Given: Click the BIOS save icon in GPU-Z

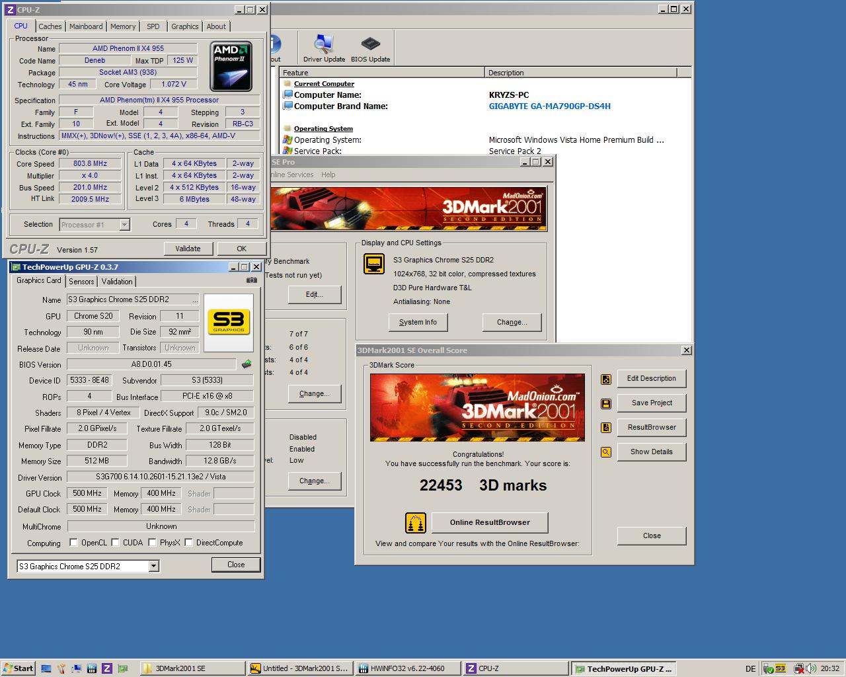Looking at the screenshot, I should tap(247, 364).
